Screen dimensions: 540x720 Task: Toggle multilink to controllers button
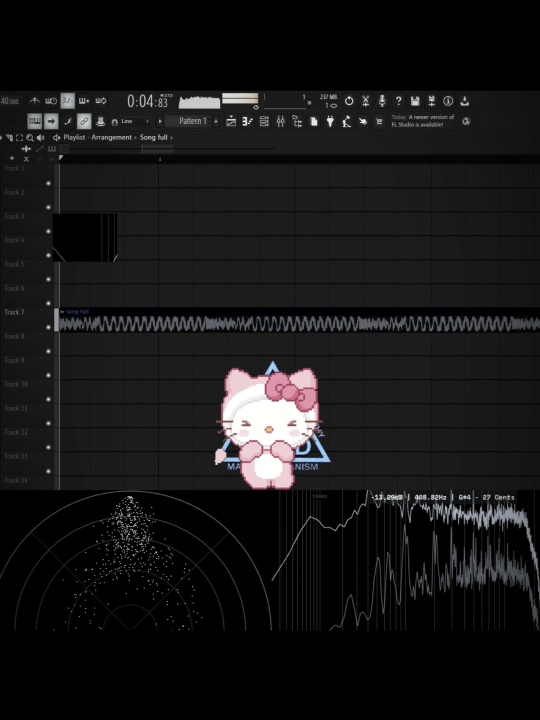click(84, 121)
